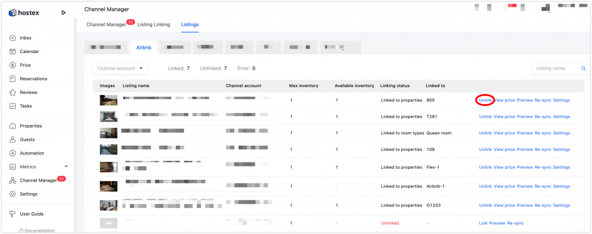Click the Max inventory column header
The image size is (592, 234).
(x=304, y=85)
